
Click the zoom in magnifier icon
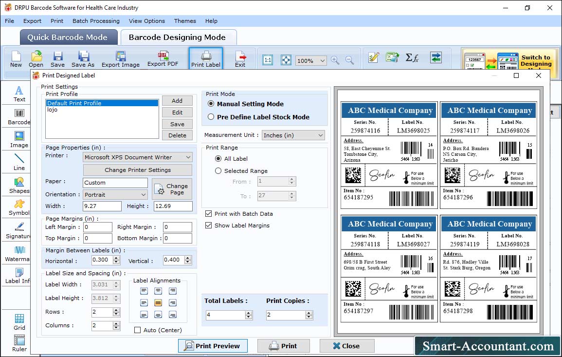click(335, 60)
